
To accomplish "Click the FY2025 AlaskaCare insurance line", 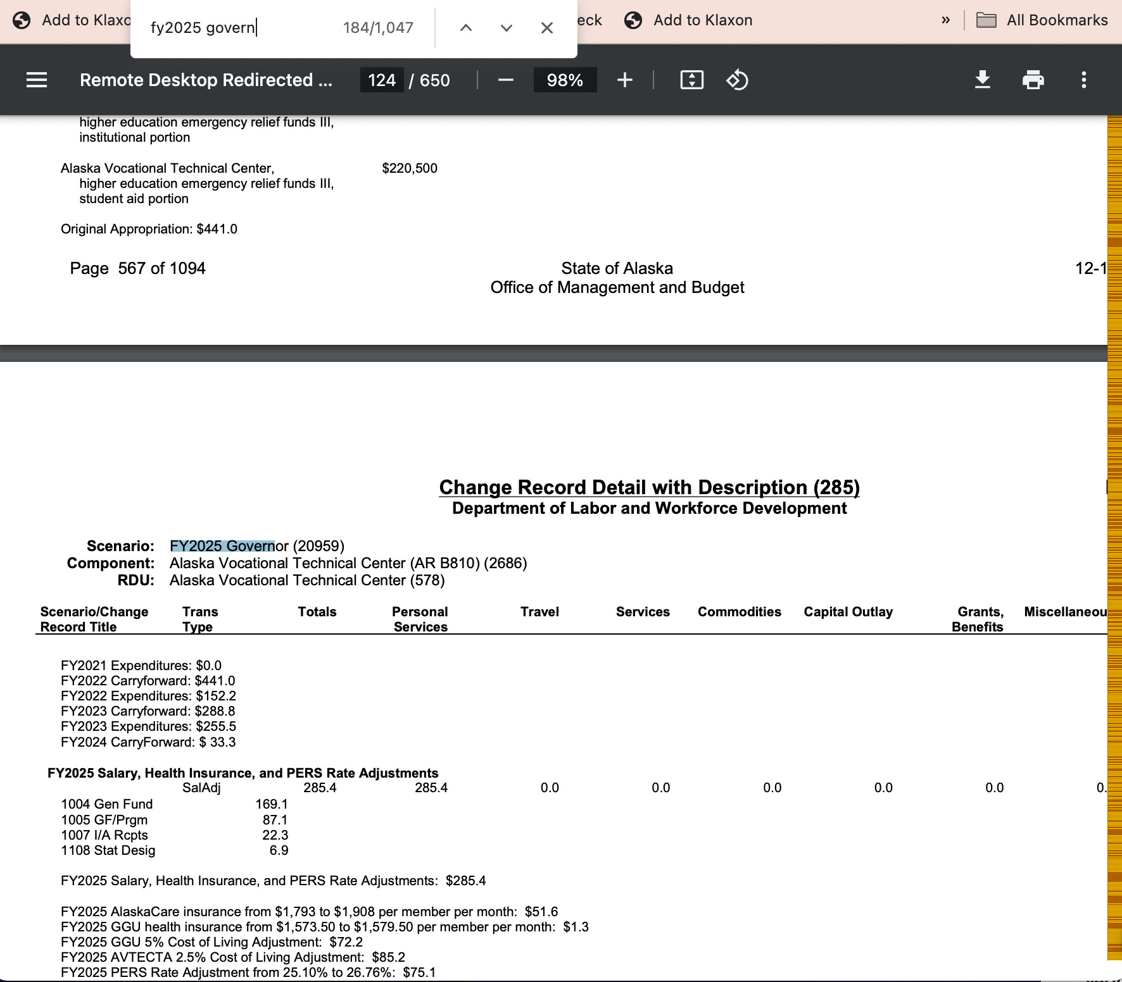I will (x=309, y=912).
